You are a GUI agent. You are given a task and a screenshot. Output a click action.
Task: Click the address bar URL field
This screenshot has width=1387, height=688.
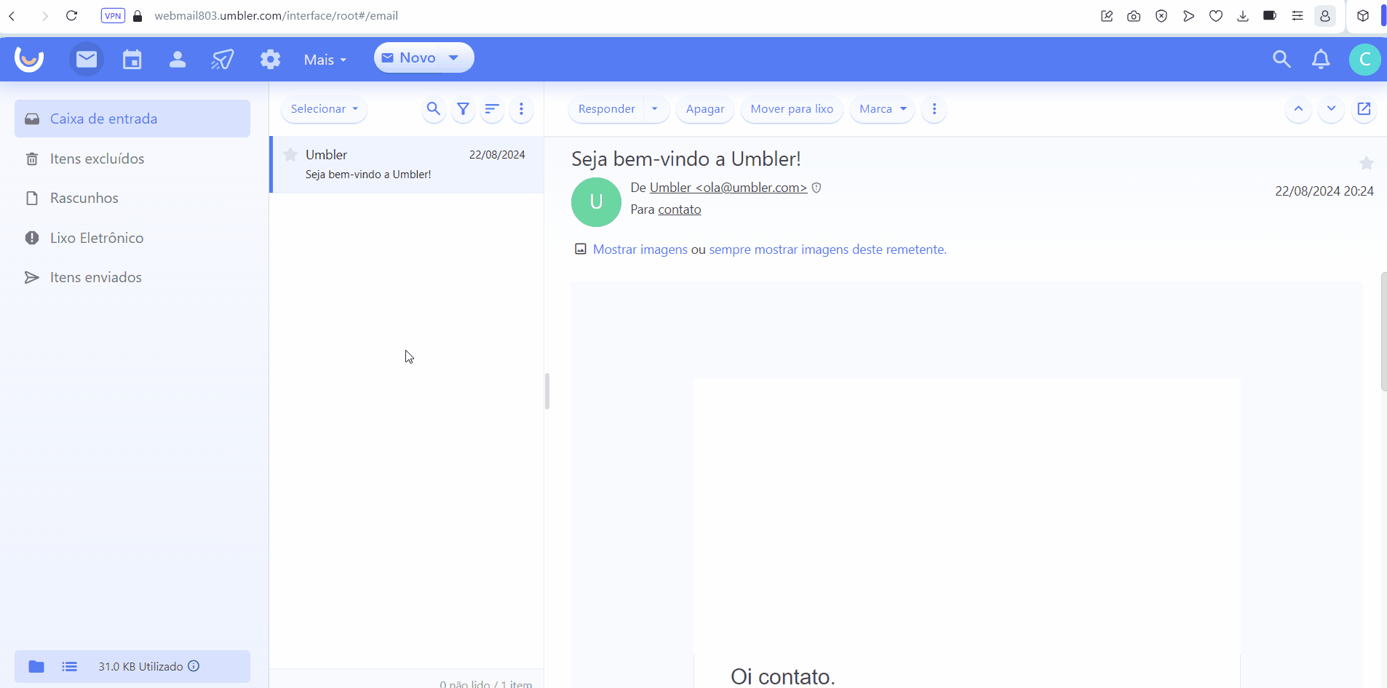point(277,16)
